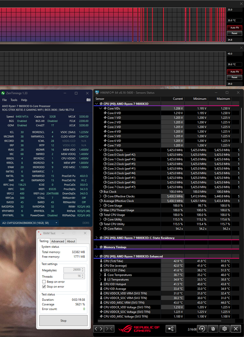The height and width of the screenshot is (337, 244).
Task: Uncheck Stop on error checkbox
Action: (x=44, y=286)
